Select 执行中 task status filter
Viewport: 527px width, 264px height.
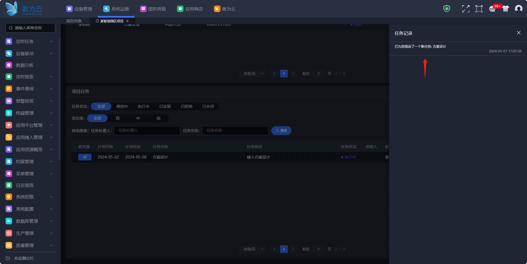tap(143, 106)
